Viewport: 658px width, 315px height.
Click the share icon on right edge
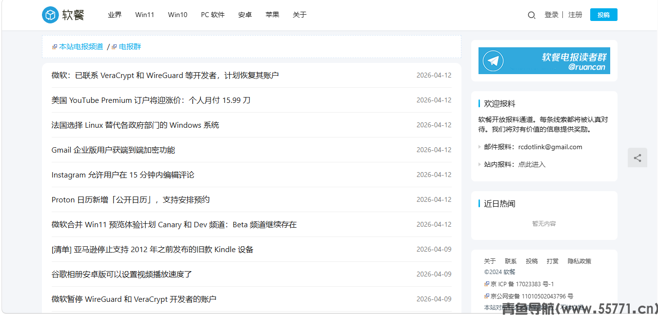click(638, 157)
